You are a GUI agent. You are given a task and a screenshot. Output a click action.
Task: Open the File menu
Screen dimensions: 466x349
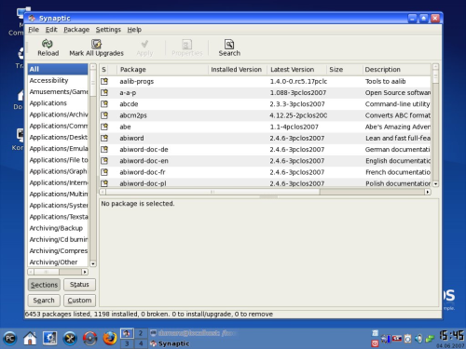tap(34, 30)
